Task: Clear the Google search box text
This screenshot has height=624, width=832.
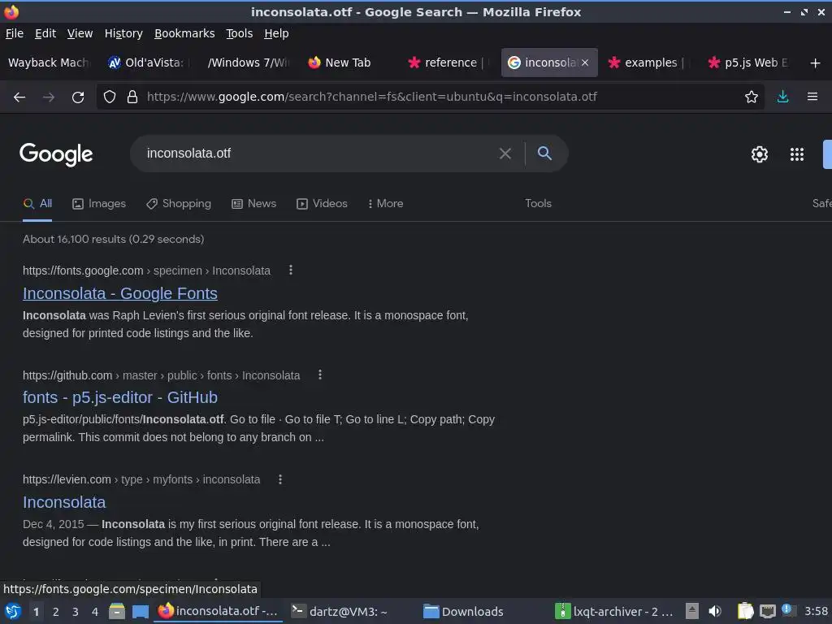Action: pyautogui.click(x=505, y=154)
